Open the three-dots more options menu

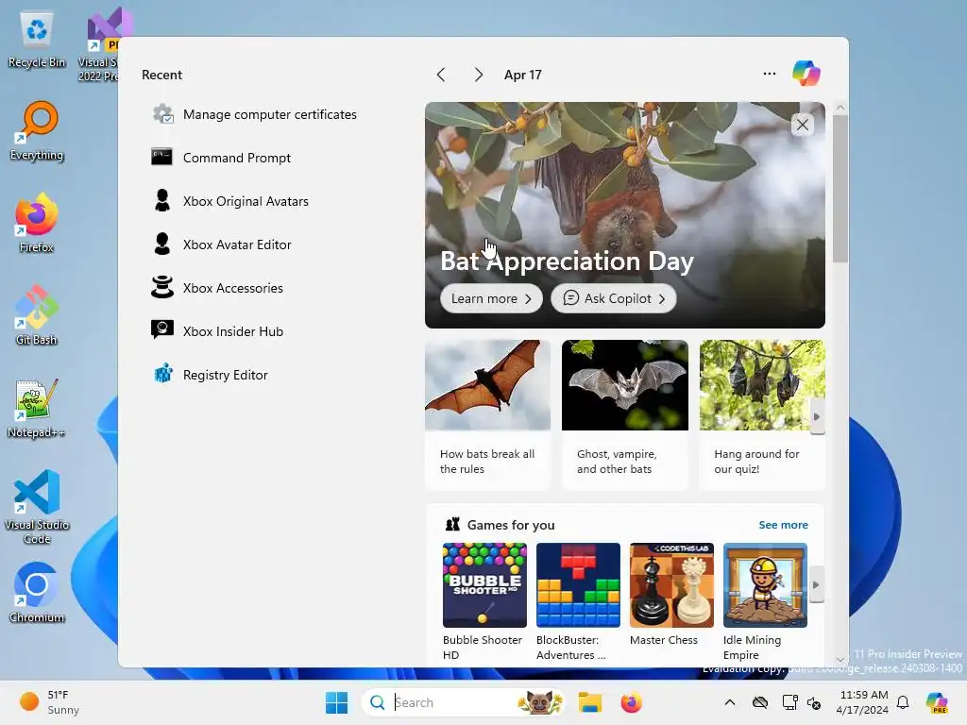coord(769,74)
